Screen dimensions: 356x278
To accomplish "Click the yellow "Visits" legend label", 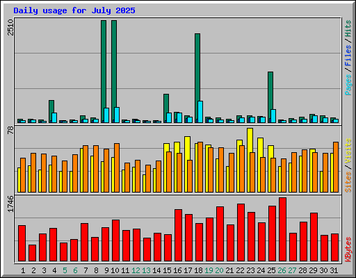I will tap(348, 151).
